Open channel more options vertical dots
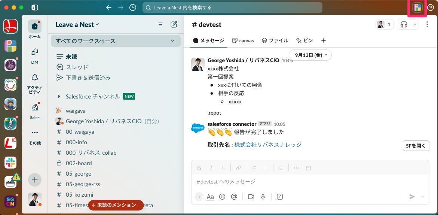The width and height of the screenshot is (438, 215). (x=427, y=25)
